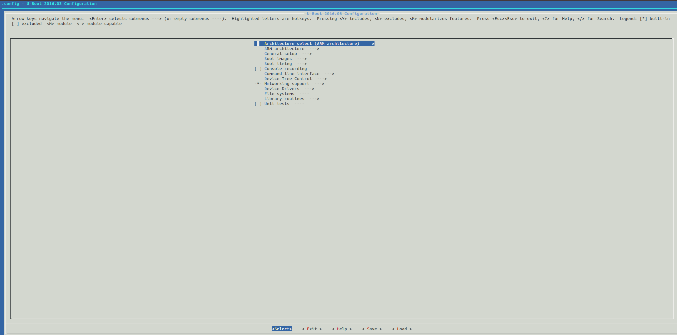This screenshot has height=335, width=677.
Task: Toggle the Unit tests checkbox
Action: [258, 104]
